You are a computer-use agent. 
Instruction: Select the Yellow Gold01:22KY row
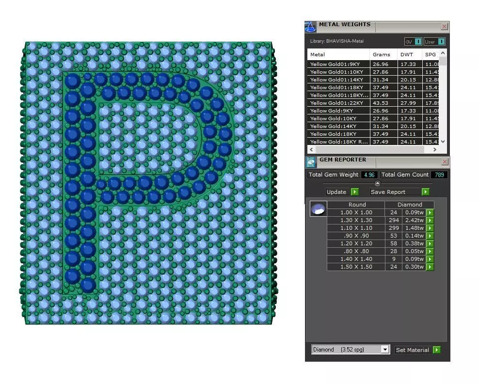374,103
